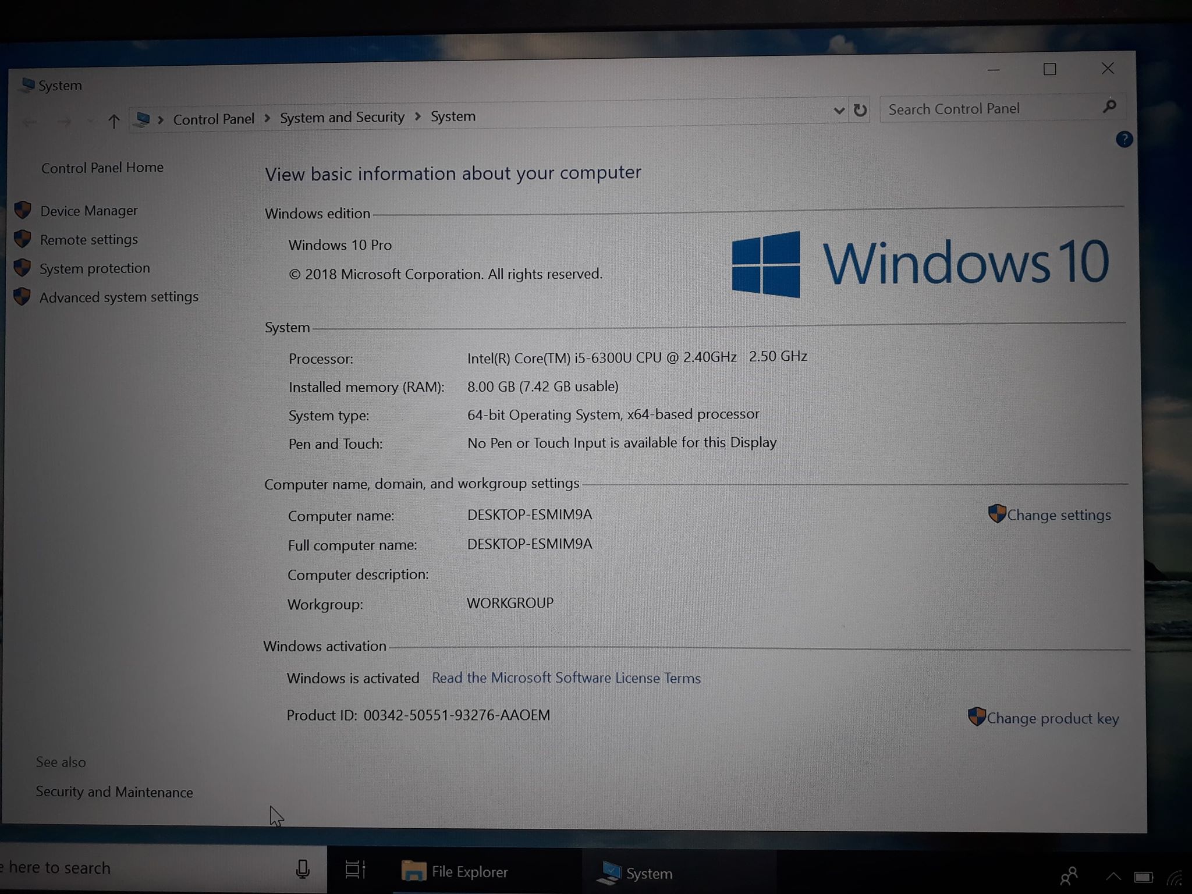Open System protection link
This screenshot has width=1192, height=894.
tap(94, 268)
